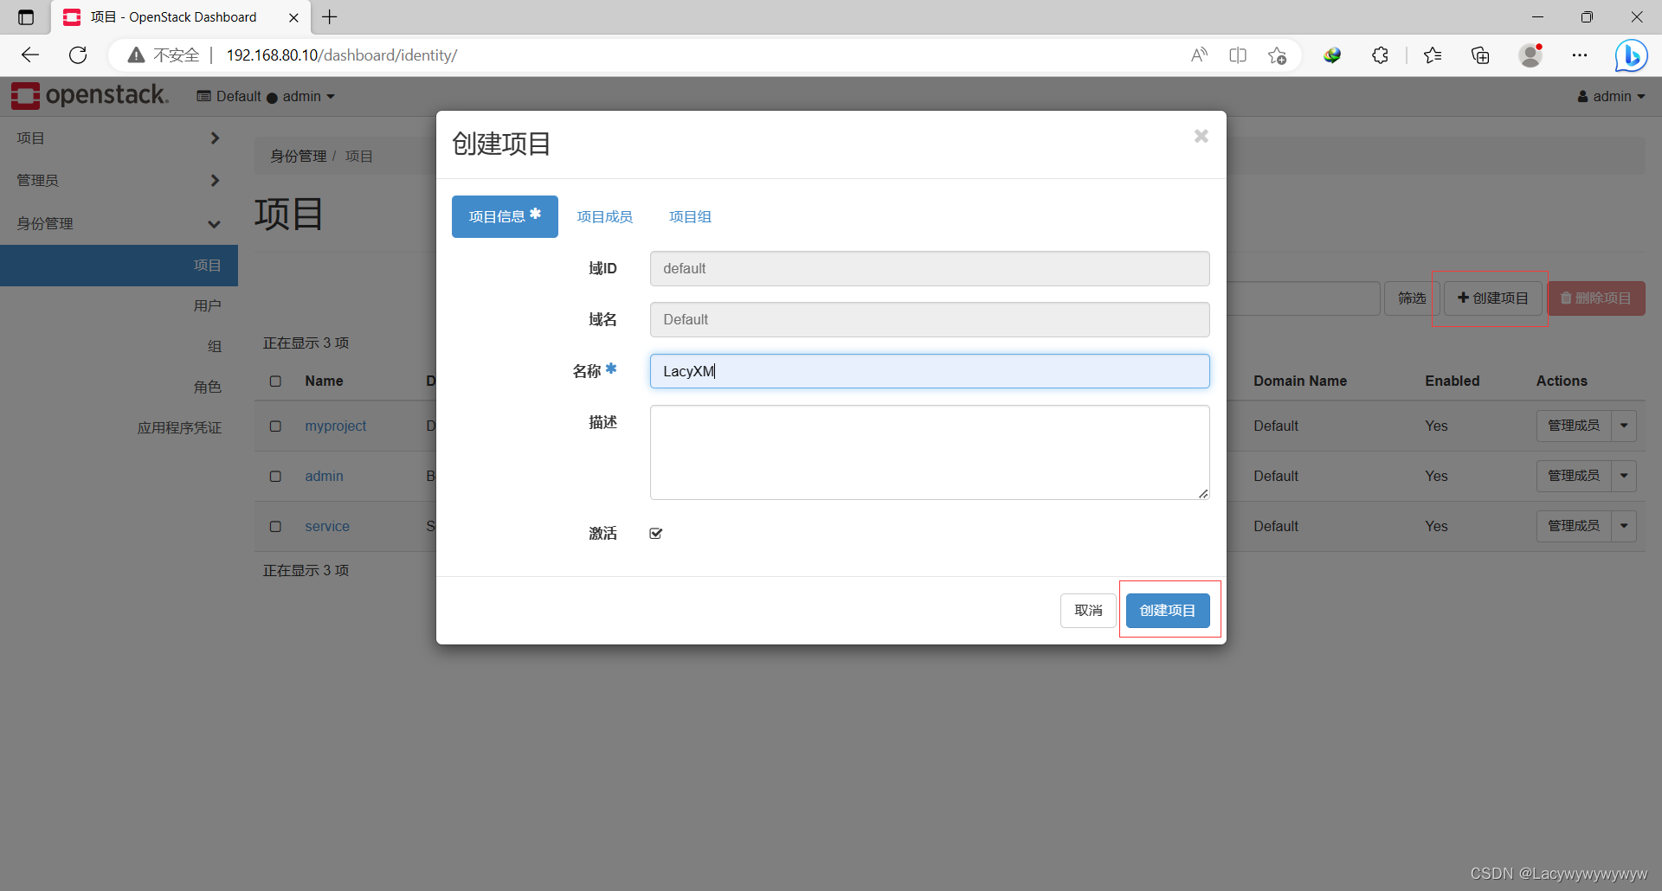Switch to the 项目组 tab

tap(689, 216)
